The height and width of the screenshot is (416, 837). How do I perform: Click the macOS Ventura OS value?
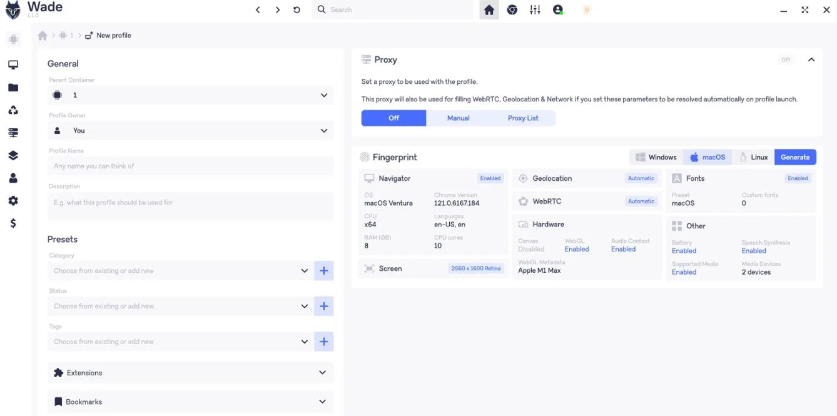tap(388, 203)
